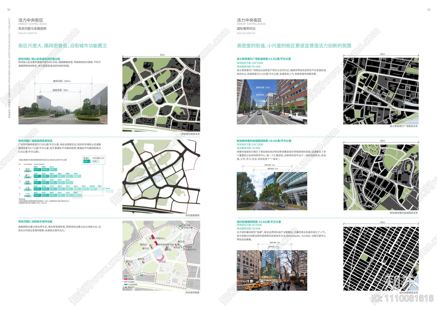
Task: Select the subtitle 现状问题与发展趋势
Action: (x=32, y=28)
